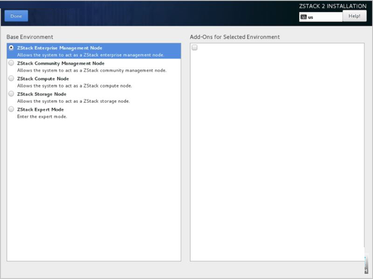The height and width of the screenshot is (279, 373).
Task: Click the 'ZStack Storage Node' title text
Action: [x=41, y=94]
